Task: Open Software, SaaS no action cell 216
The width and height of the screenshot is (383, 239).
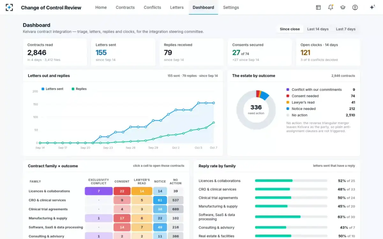Action: tap(176, 227)
